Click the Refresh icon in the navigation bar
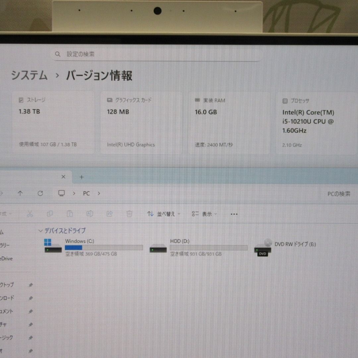This screenshot has width=358, height=358. pos(40,193)
